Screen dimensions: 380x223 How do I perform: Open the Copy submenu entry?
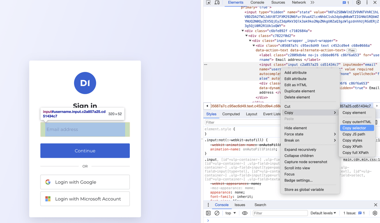[310, 112]
